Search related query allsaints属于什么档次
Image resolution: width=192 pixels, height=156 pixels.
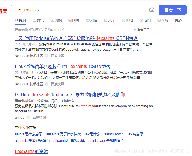(64, 134)
